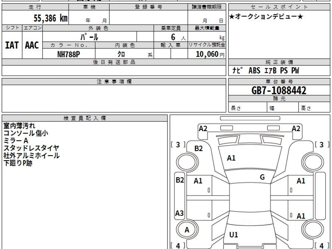Click the A2 mark at the left bumper corner

(x=203, y=128)
